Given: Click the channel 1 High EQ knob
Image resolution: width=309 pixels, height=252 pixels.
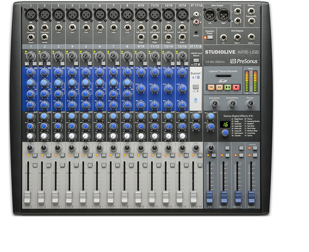Looking at the screenshot, I should click(x=30, y=72).
